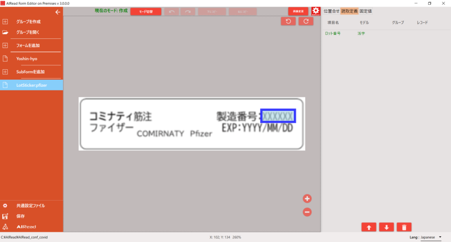This screenshot has height=242, width=451.
Task: Click 保存 to save
Action: coord(20,216)
